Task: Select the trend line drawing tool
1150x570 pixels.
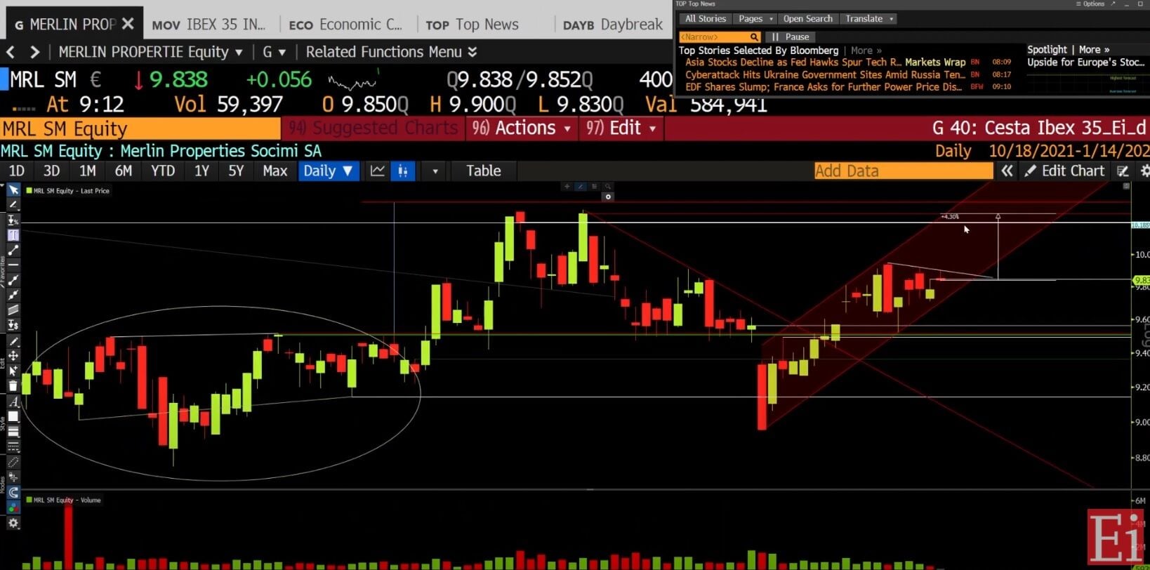Action: pyautogui.click(x=13, y=250)
